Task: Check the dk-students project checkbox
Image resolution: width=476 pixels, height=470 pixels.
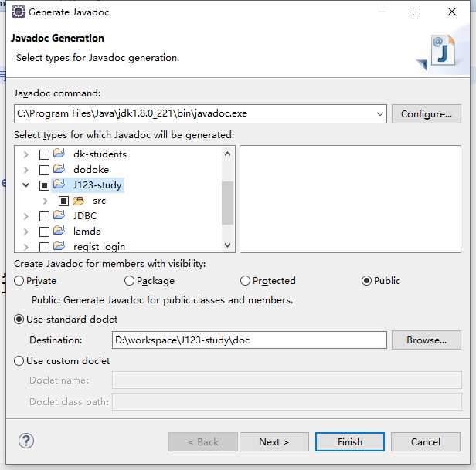Action: point(44,154)
